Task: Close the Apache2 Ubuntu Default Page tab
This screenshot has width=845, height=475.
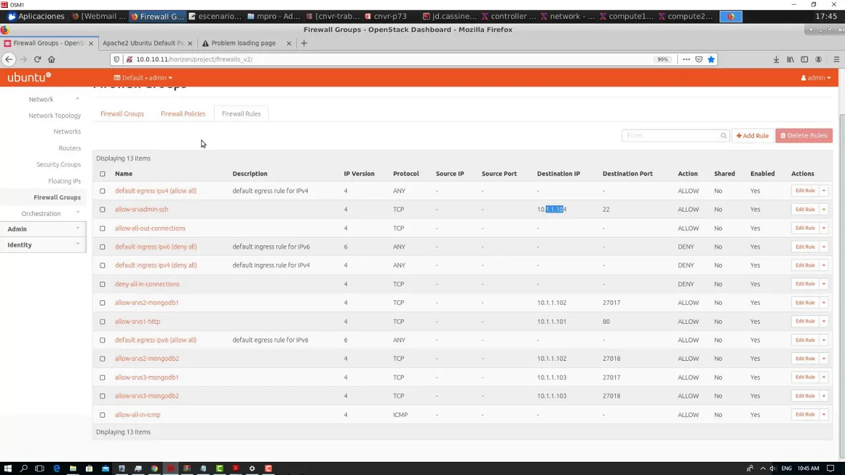Action: point(190,43)
